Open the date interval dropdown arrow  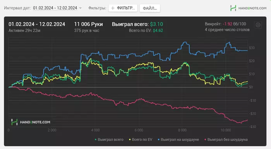tap(80, 8)
